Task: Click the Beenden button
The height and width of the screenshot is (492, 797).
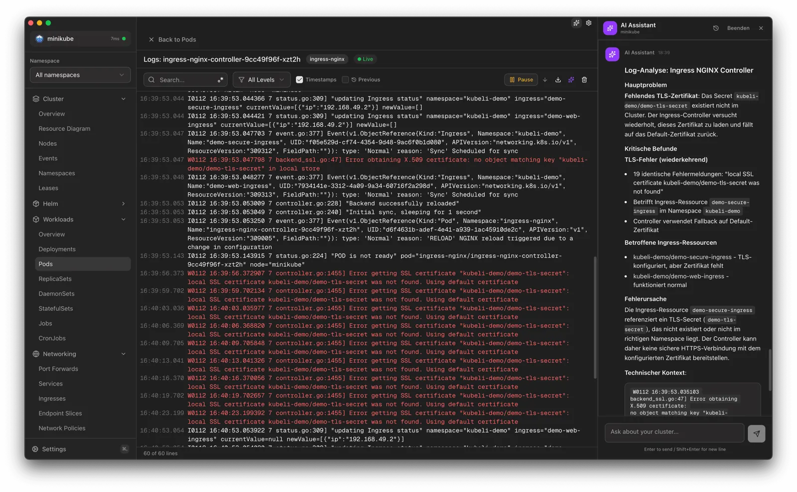Action: point(738,28)
